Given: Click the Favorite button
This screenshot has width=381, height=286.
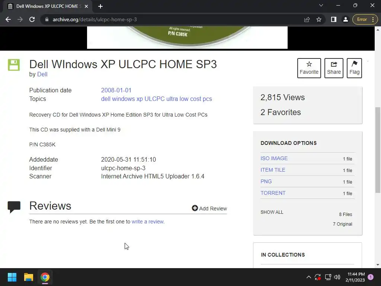Looking at the screenshot, I should pyautogui.click(x=309, y=68).
